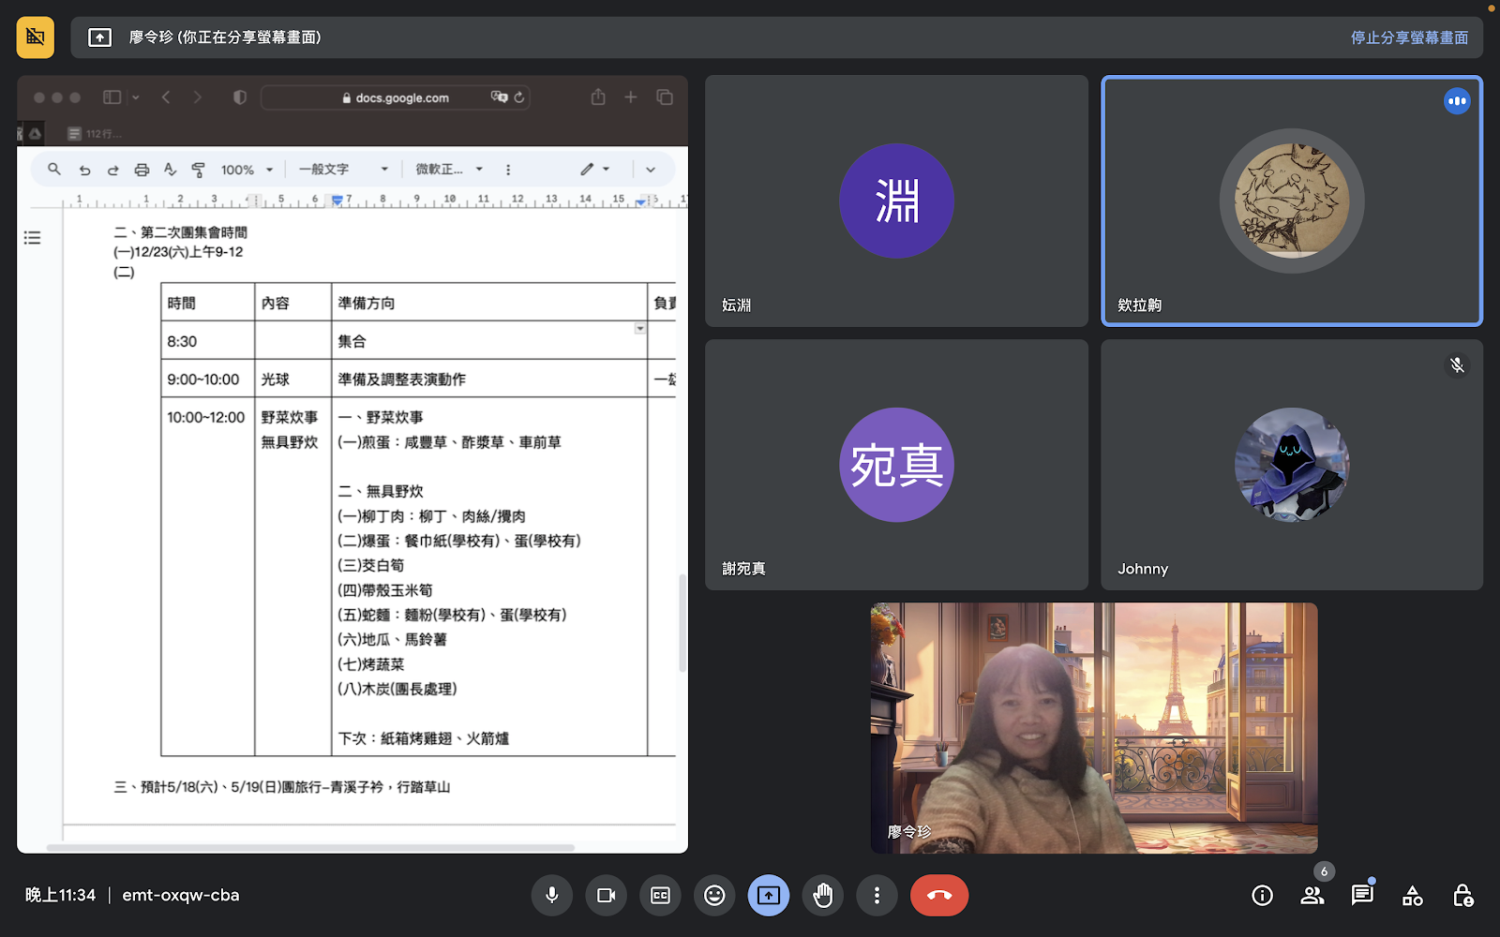This screenshot has height=937, width=1500.
Task: Click the docs.google.com address bar
Action: point(396,97)
